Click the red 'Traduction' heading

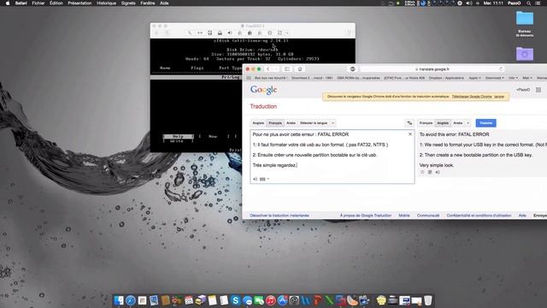coord(263,106)
